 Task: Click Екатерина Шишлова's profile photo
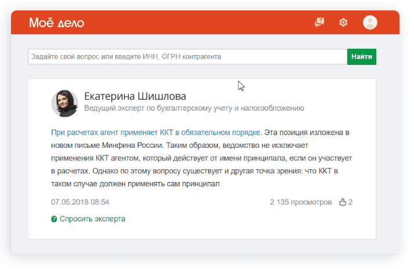click(x=64, y=103)
